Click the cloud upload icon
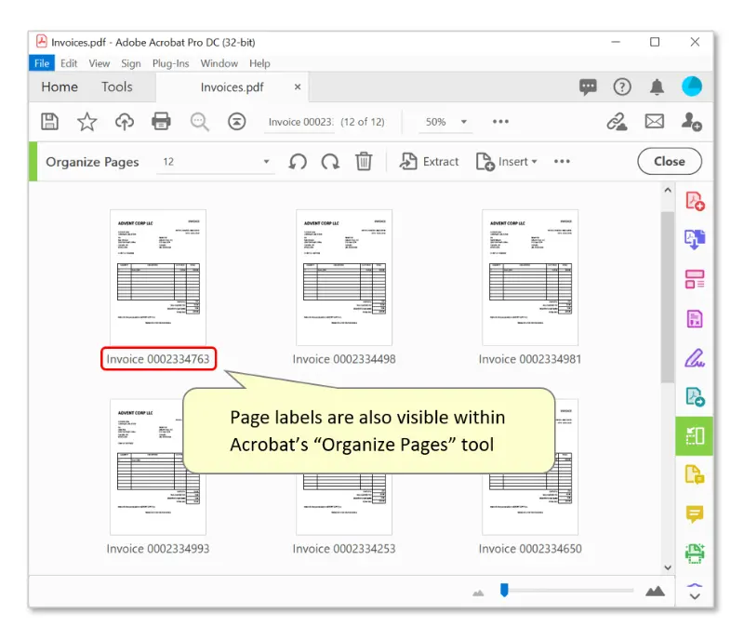The height and width of the screenshot is (640, 744). (124, 122)
